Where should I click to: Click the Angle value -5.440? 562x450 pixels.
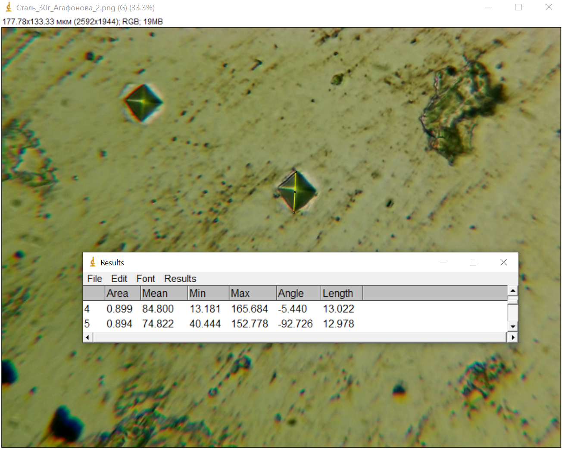click(x=292, y=309)
